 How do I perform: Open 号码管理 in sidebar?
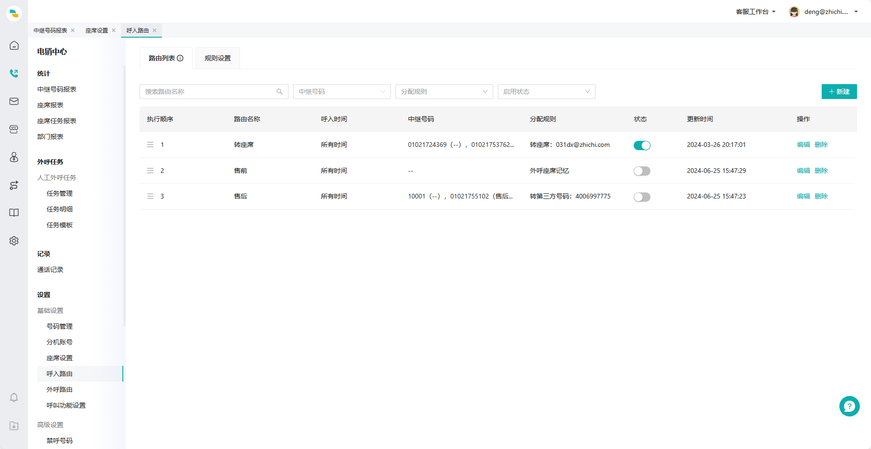[x=60, y=326]
